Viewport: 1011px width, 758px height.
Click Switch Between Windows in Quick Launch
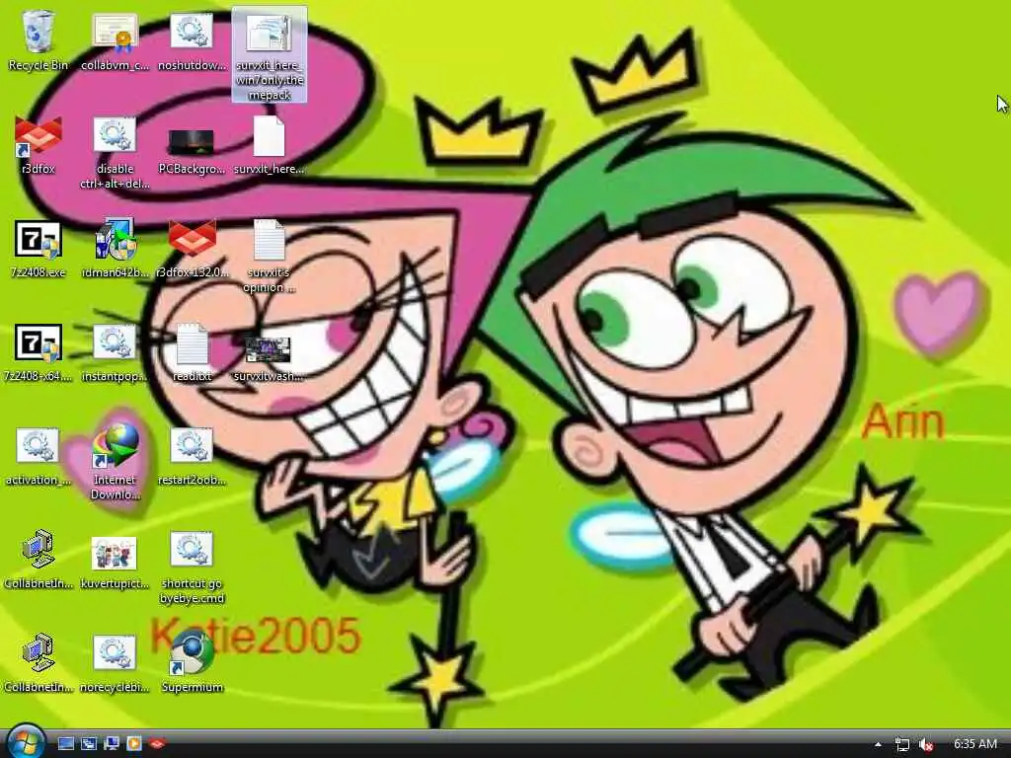(x=88, y=743)
